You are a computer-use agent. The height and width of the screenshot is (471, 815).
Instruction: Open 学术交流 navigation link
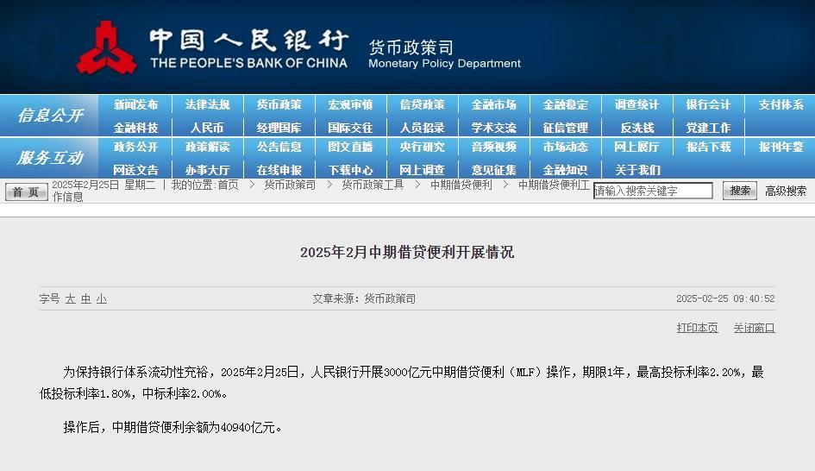tap(494, 128)
